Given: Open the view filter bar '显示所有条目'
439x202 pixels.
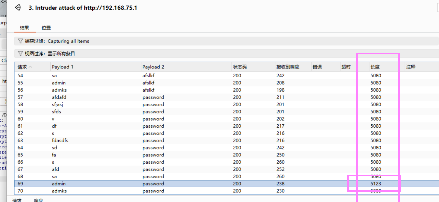Looking at the screenshot, I should [226, 54].
